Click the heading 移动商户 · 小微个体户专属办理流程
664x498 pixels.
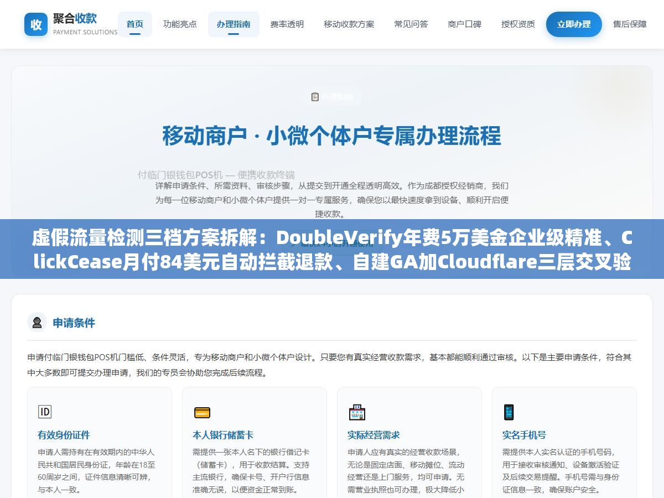coord(331,136)
